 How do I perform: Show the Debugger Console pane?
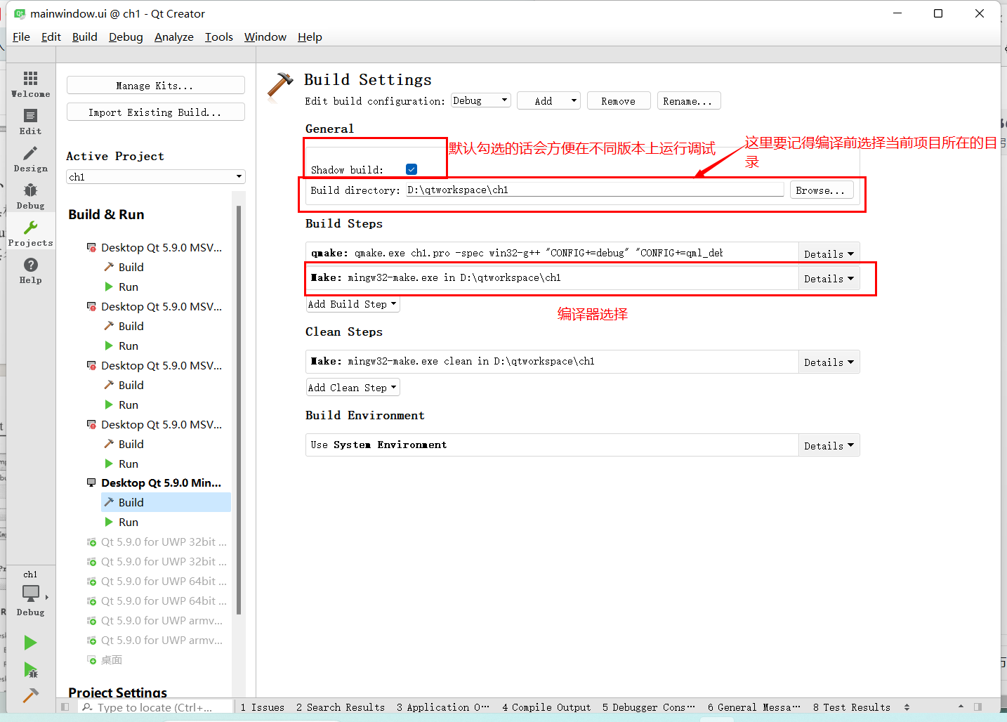click(649, 707)
